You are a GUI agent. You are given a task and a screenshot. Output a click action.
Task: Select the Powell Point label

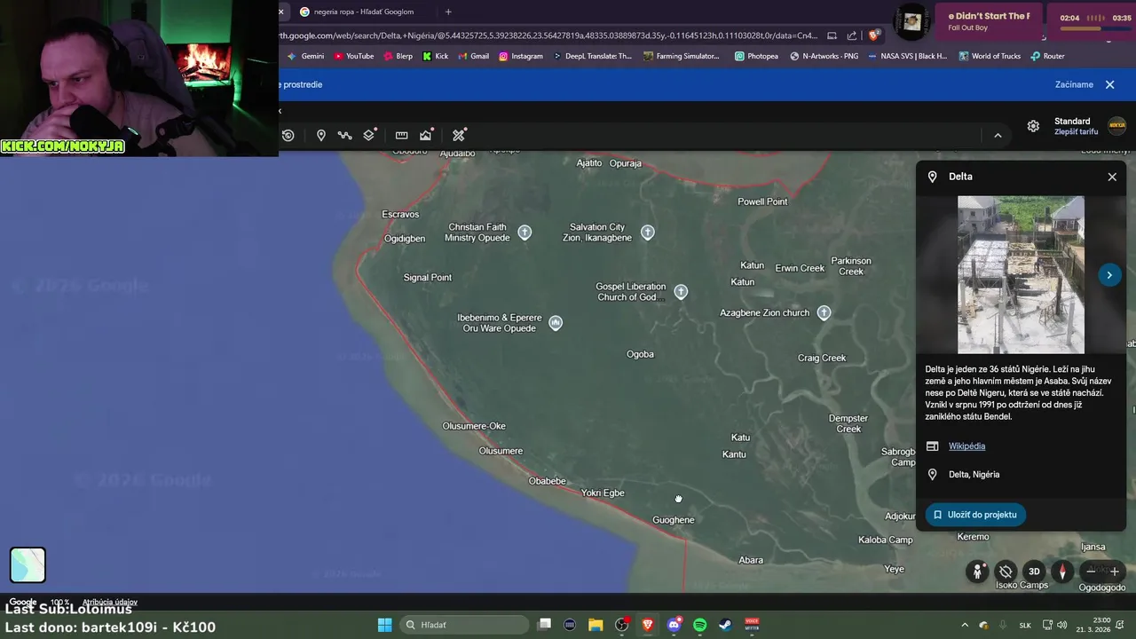click(x=762, y=201)
